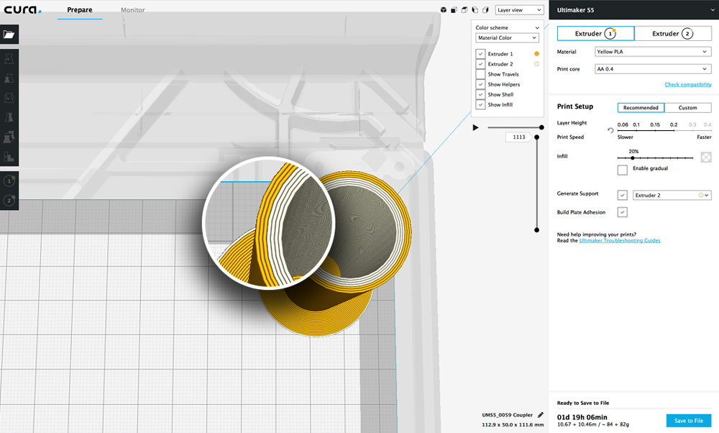Toggle the Enable gradual infill checkbox

(623, 169)
